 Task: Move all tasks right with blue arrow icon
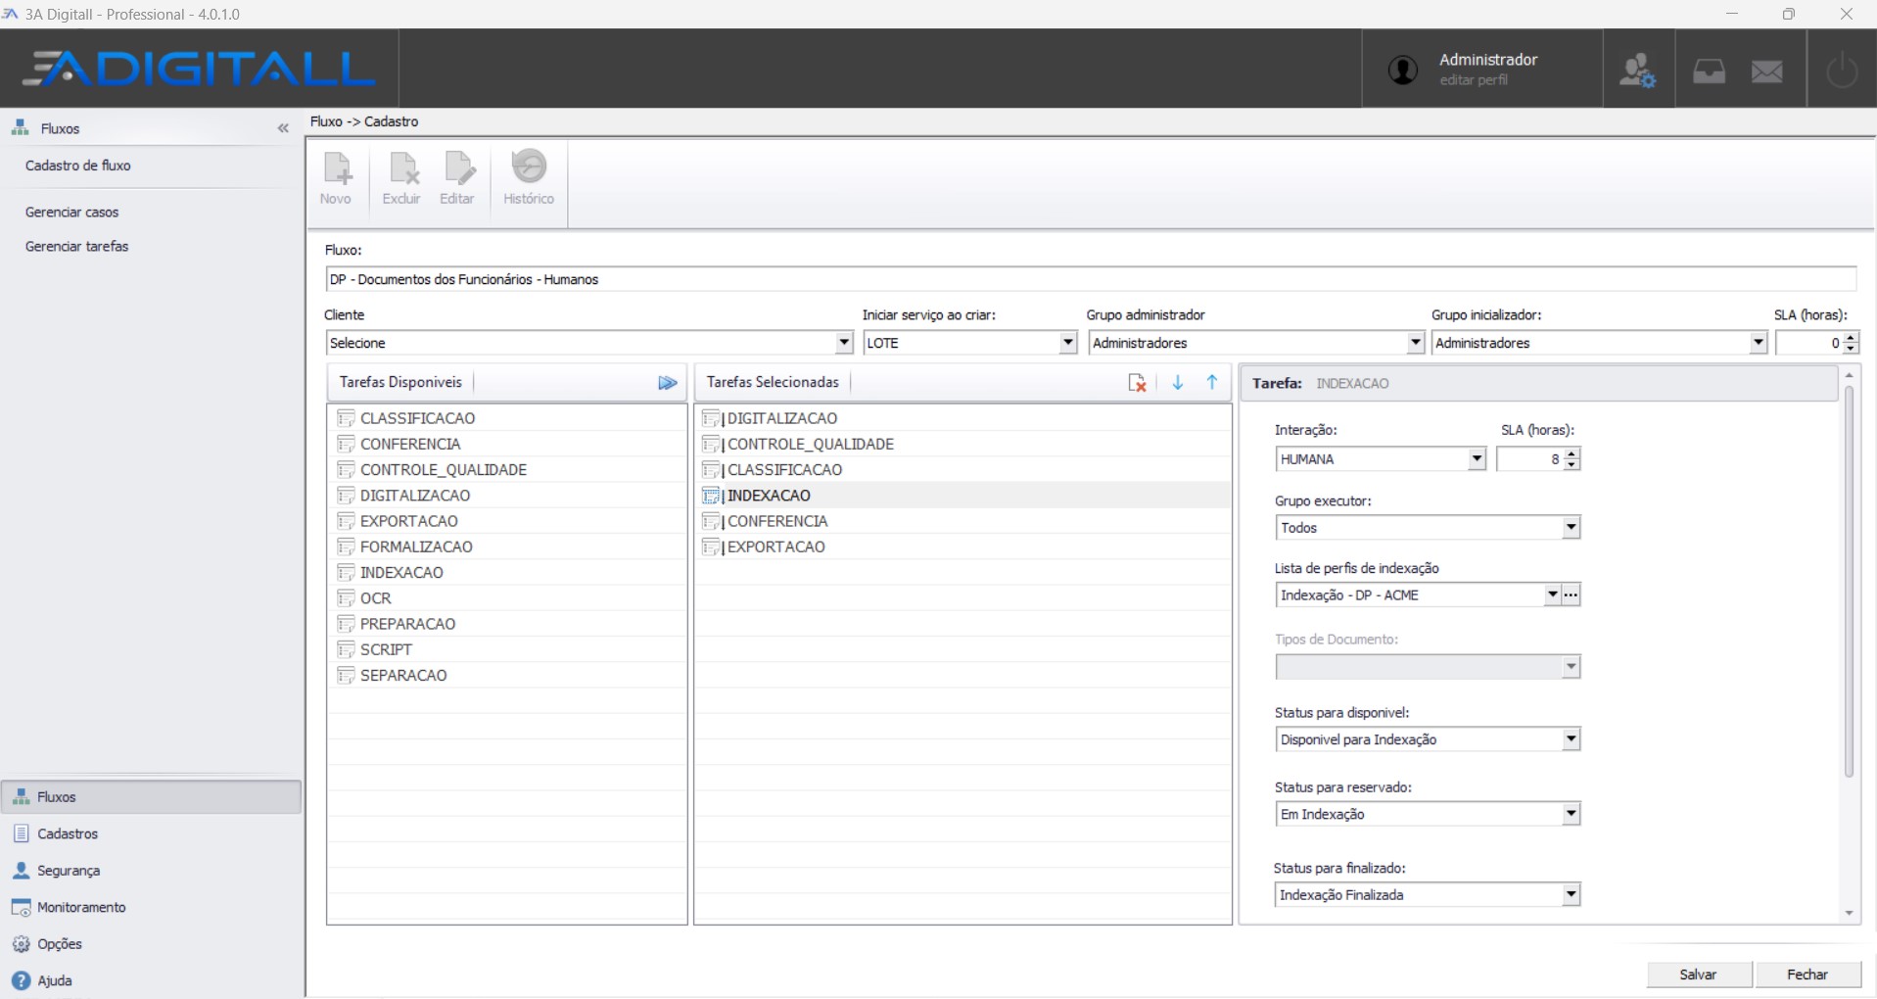pyautogui.click(x=668, y=383)
